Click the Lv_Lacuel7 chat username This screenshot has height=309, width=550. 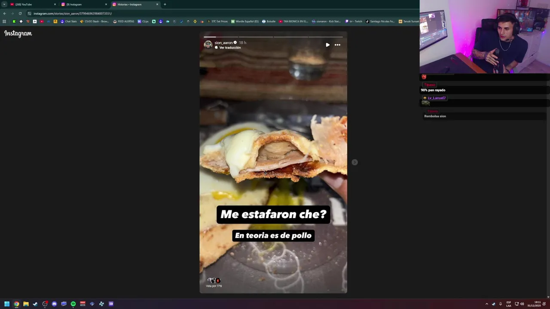pos(437,98)
